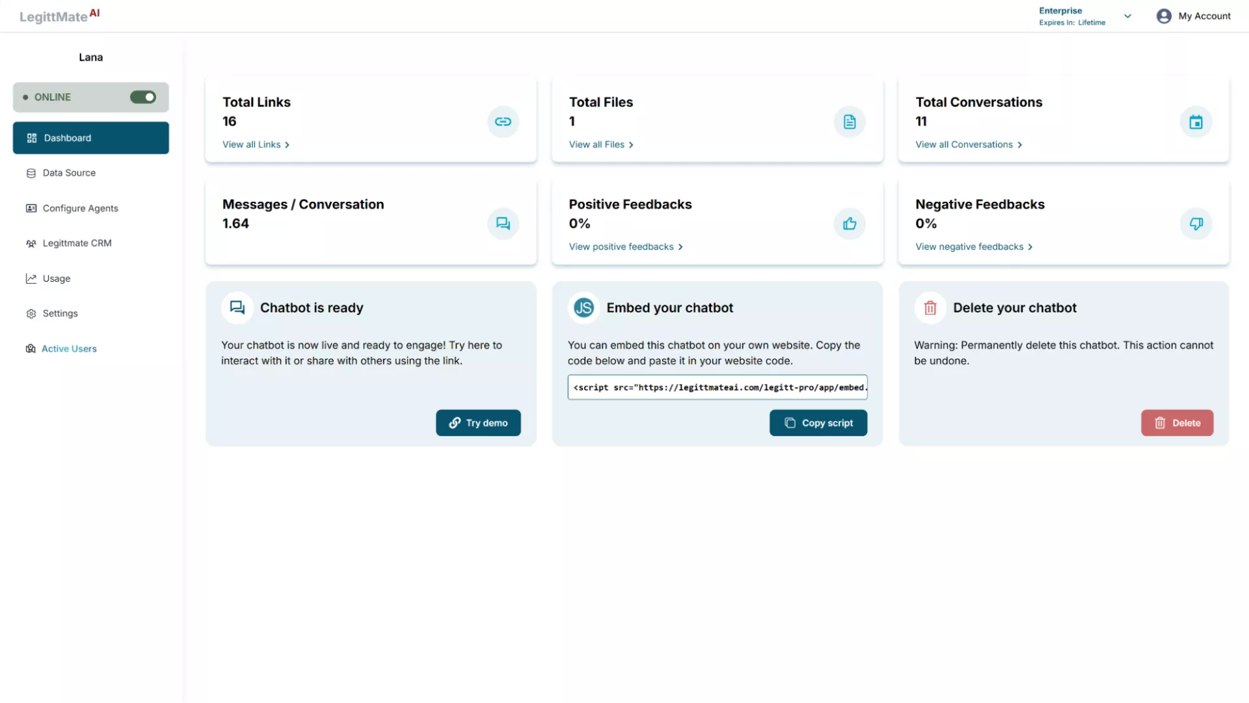Viewport: 1249px width, 703px height.
Task: Open Legittmate CRM from sidebar
Action: coord(77,243)
